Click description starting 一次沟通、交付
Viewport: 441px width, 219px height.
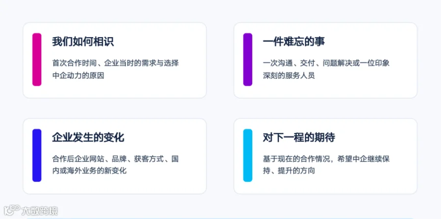click(x=326, y=69)
